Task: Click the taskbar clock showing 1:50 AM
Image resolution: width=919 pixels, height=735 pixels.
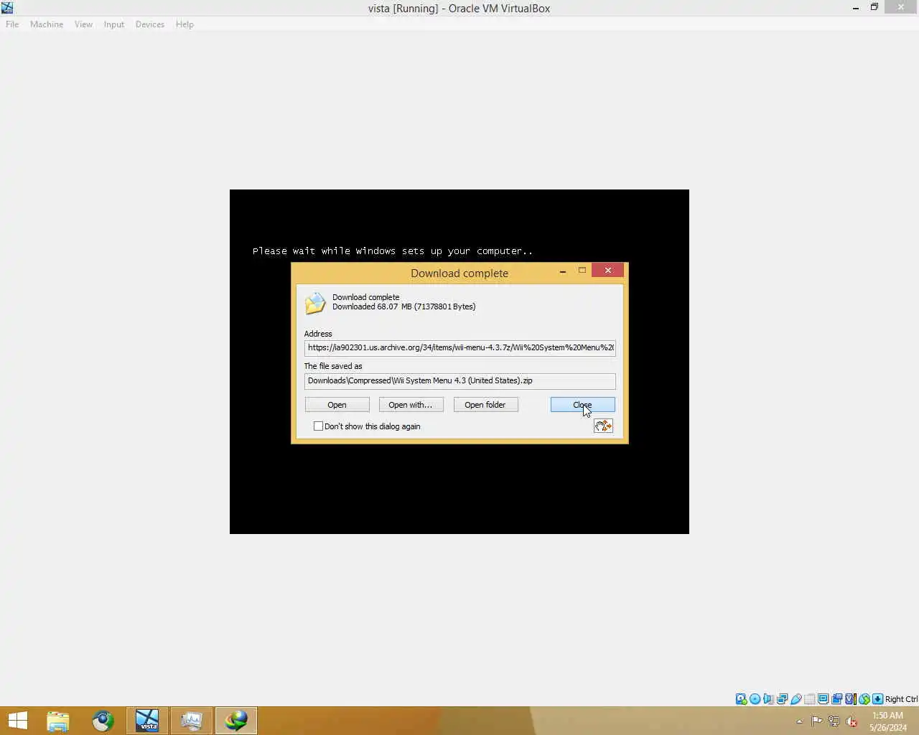Action: (x=887, y=721)
